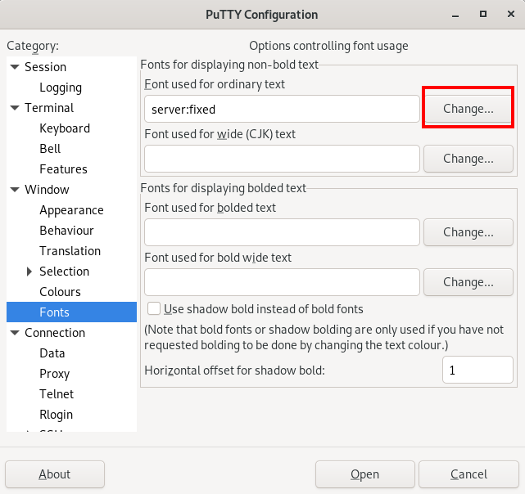Click the ordinary text font field
This screenshot has width=525, height=494.
(282, 109)
